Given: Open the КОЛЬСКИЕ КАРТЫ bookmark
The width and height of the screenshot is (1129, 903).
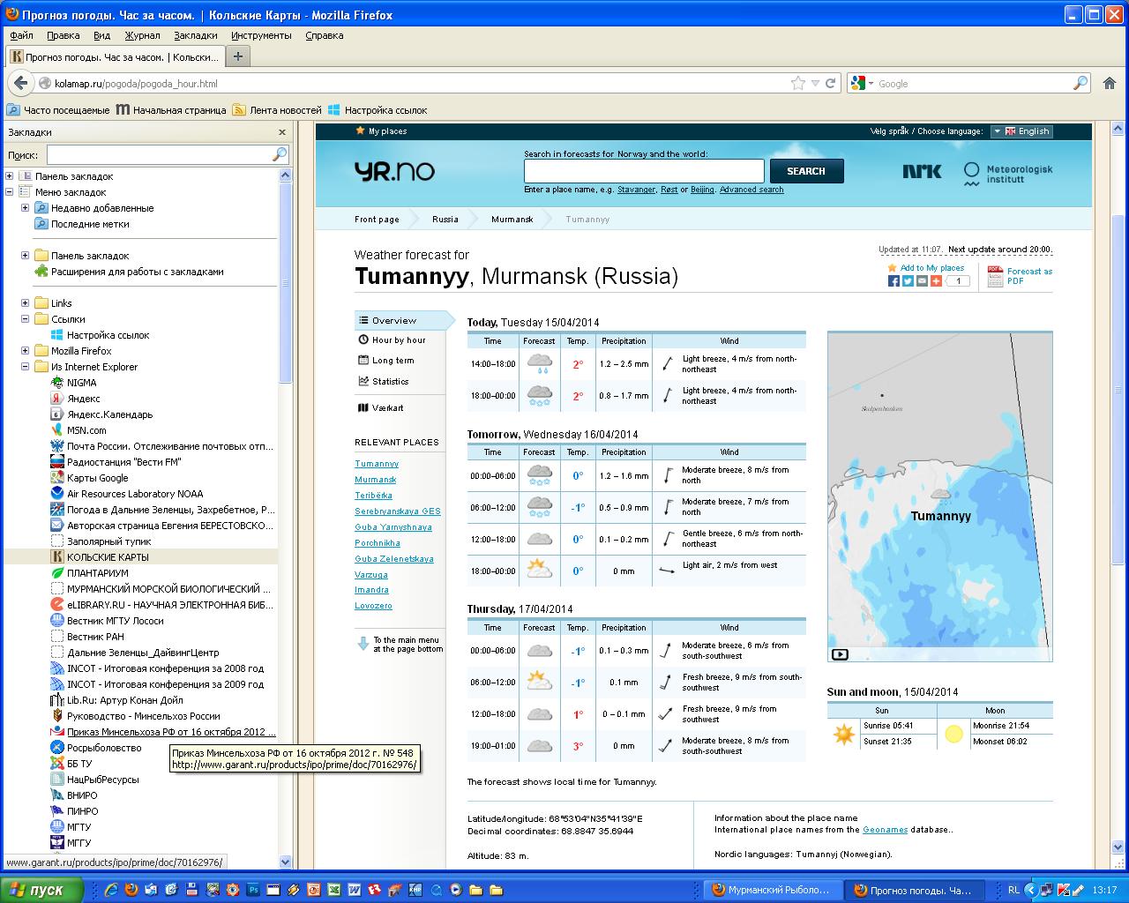Looking at the screenshot, I should coord(108,557).
